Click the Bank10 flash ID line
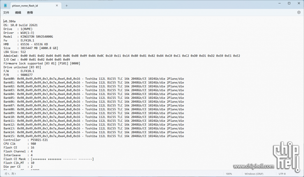The width and height of the screenshot is (304, 177). tap(94, 117)
